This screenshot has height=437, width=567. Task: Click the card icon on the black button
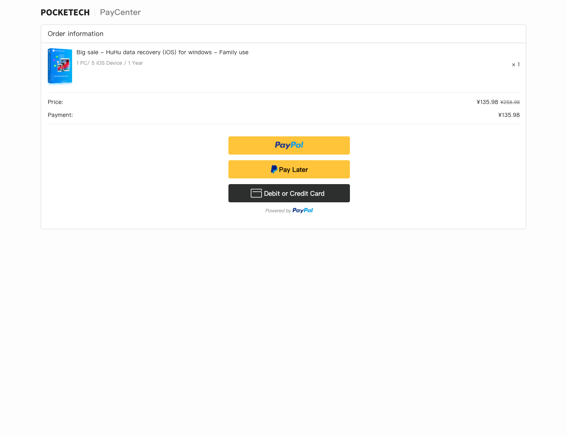pos(256,193)
